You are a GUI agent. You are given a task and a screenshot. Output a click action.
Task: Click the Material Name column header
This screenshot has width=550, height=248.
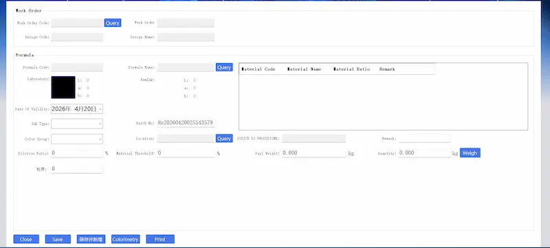(304, 69)
